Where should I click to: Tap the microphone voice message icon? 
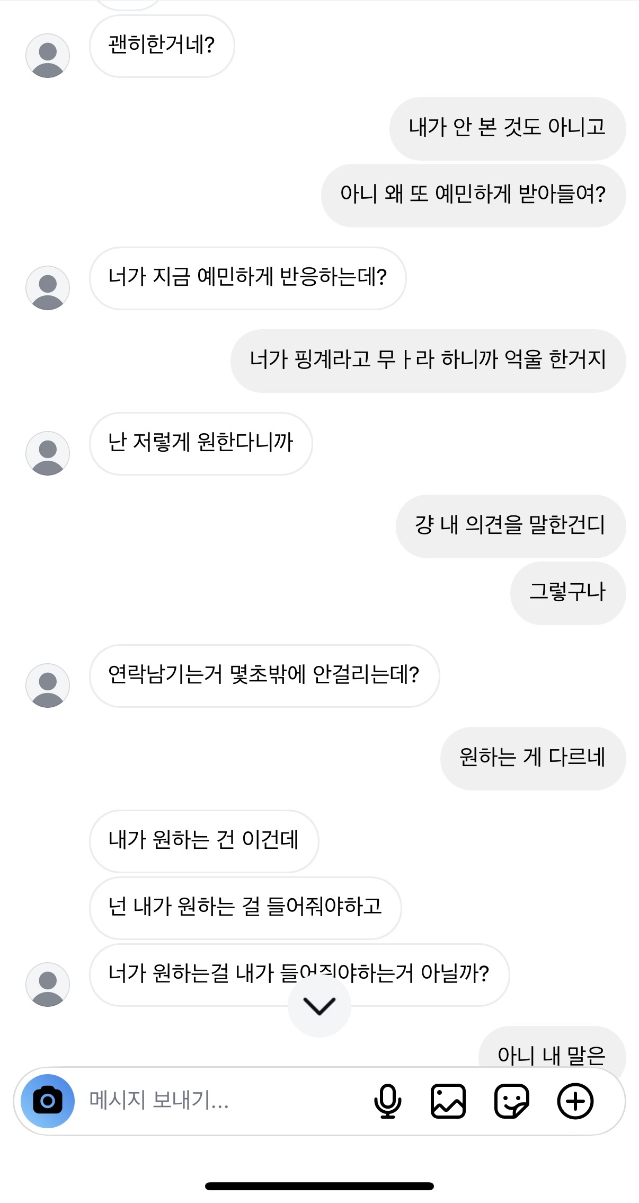387,1101
